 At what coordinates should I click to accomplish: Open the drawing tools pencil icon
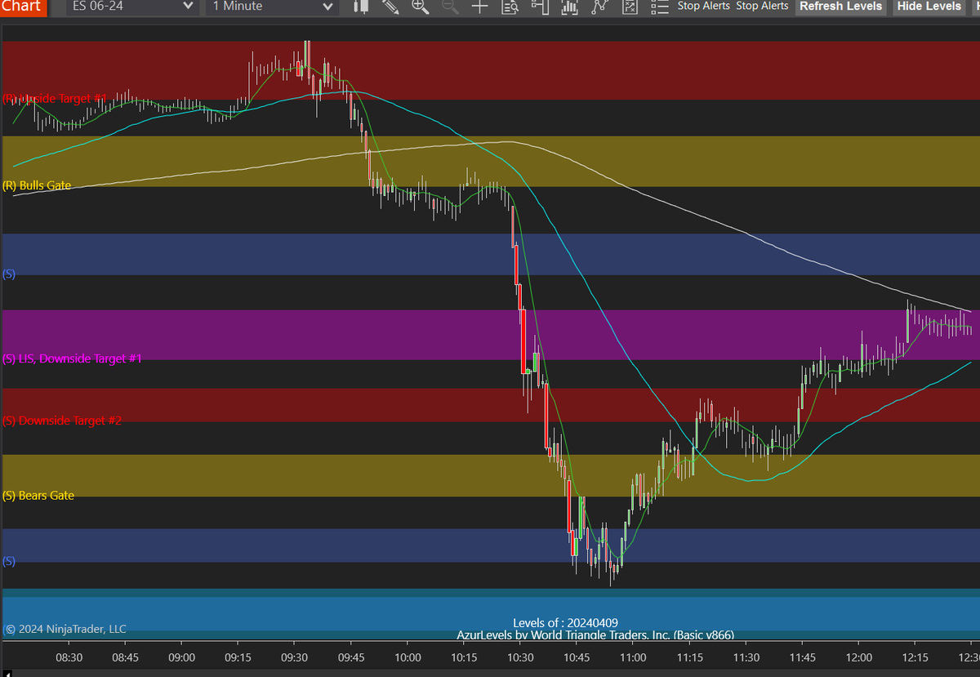click(390, 7)
